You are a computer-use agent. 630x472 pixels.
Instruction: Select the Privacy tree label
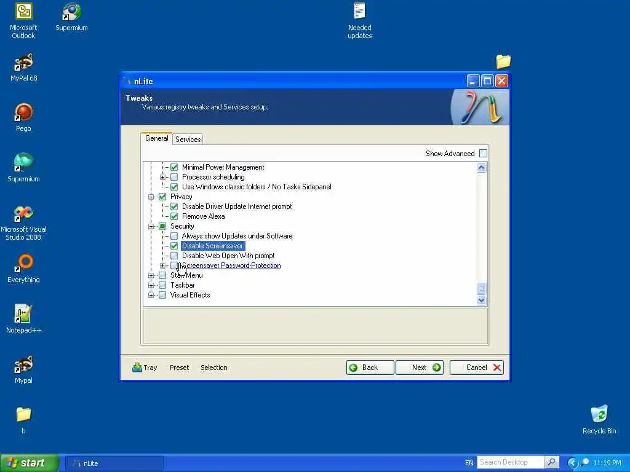[181, 197]
